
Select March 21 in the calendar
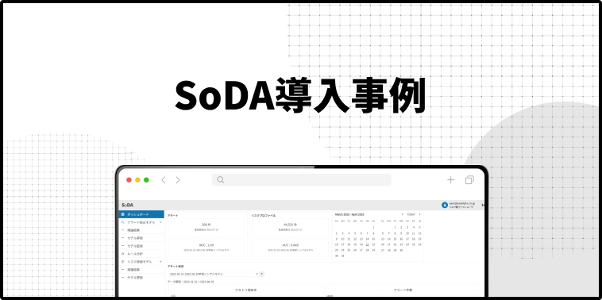pyautogui.click(x=368, y=244)
